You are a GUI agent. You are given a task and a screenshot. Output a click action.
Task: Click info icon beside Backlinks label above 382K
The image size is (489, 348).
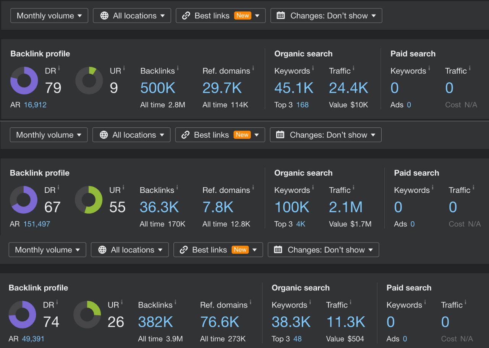(175, 302)
